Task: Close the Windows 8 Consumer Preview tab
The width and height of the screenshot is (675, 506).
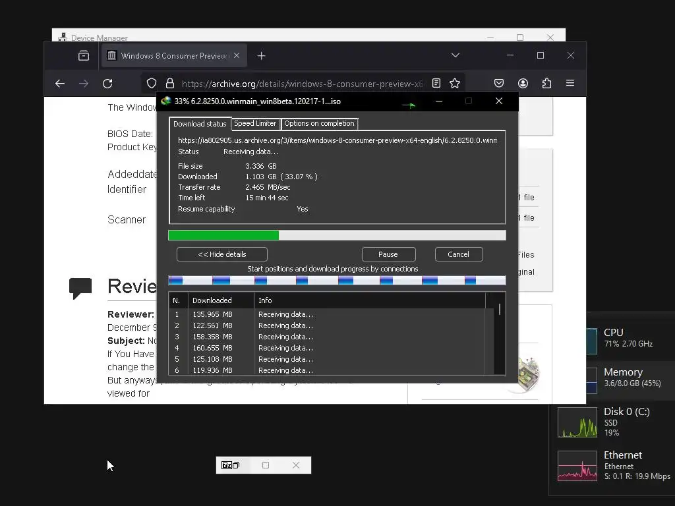Action: pyautogui.click(x=237, y=55)
